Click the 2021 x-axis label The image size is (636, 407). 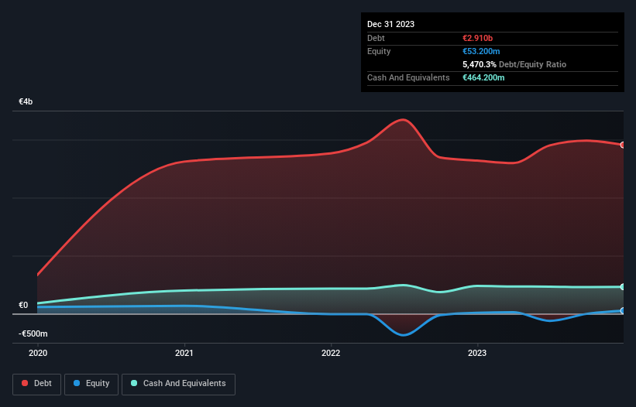(184, 353)
